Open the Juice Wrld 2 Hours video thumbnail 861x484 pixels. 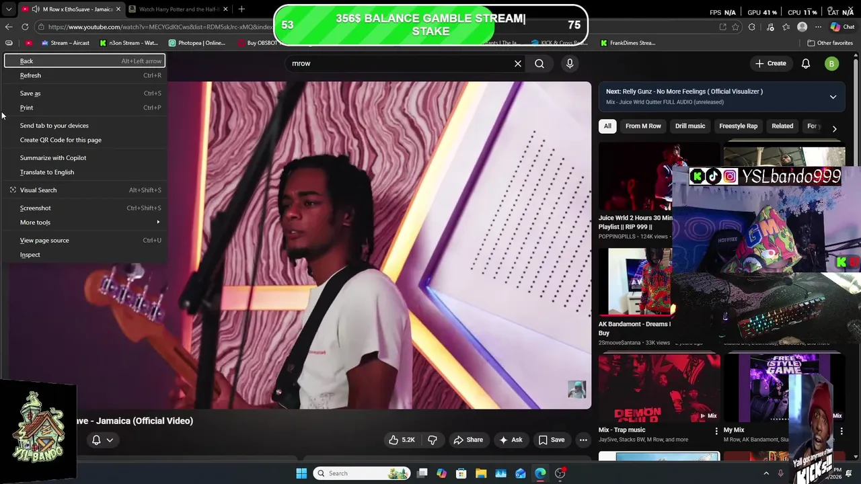click(x=635, y=176)
